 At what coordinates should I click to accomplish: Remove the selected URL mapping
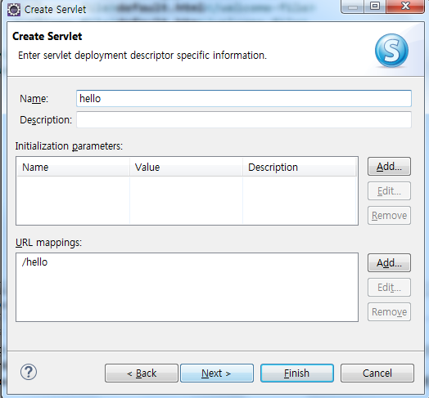click(389, 311)
